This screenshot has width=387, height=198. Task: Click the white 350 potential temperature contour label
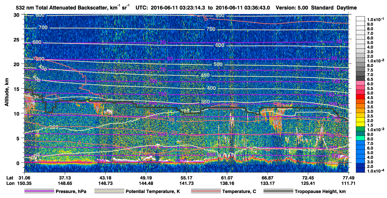pos(205,102)
